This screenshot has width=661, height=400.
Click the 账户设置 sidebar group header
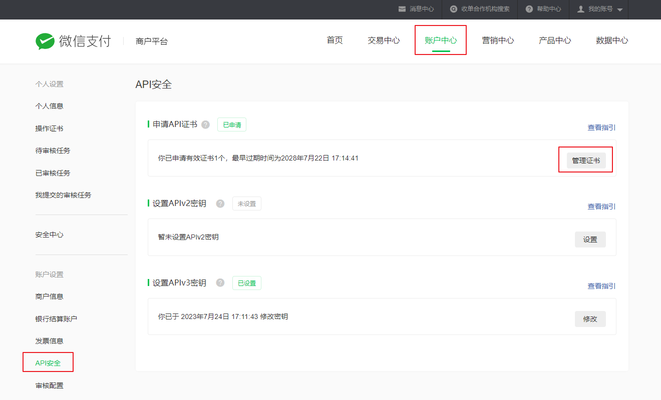pos(49,274)
